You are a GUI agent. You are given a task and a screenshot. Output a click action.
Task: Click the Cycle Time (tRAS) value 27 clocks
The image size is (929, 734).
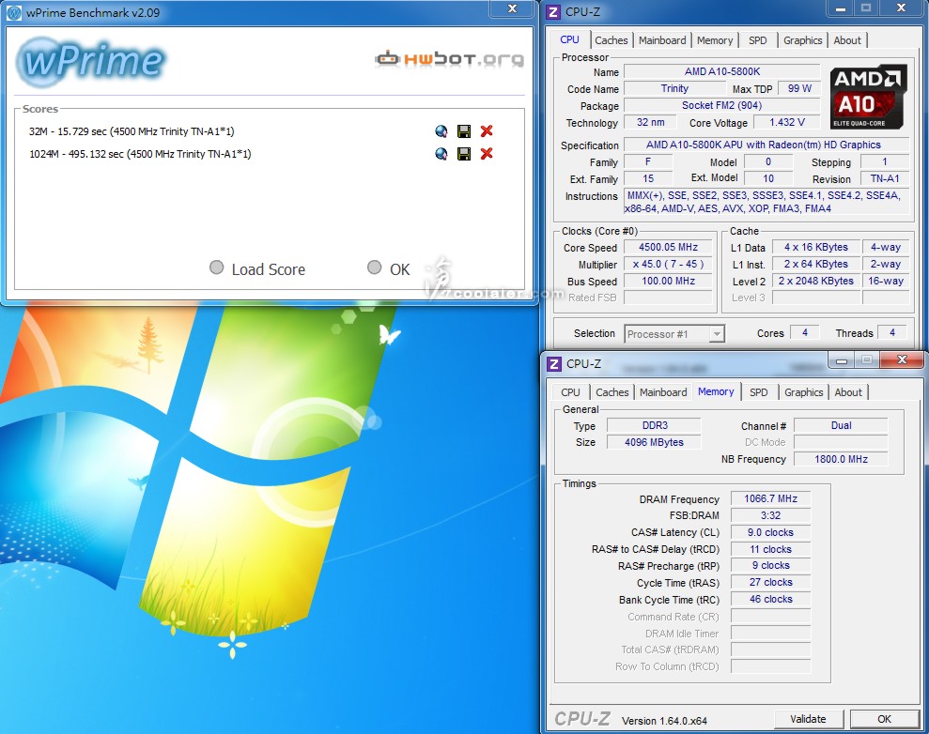(x=771, y=583)
